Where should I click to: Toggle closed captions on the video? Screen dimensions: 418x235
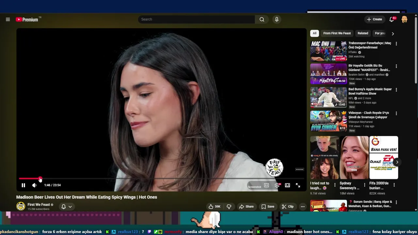tap(266, 185)
